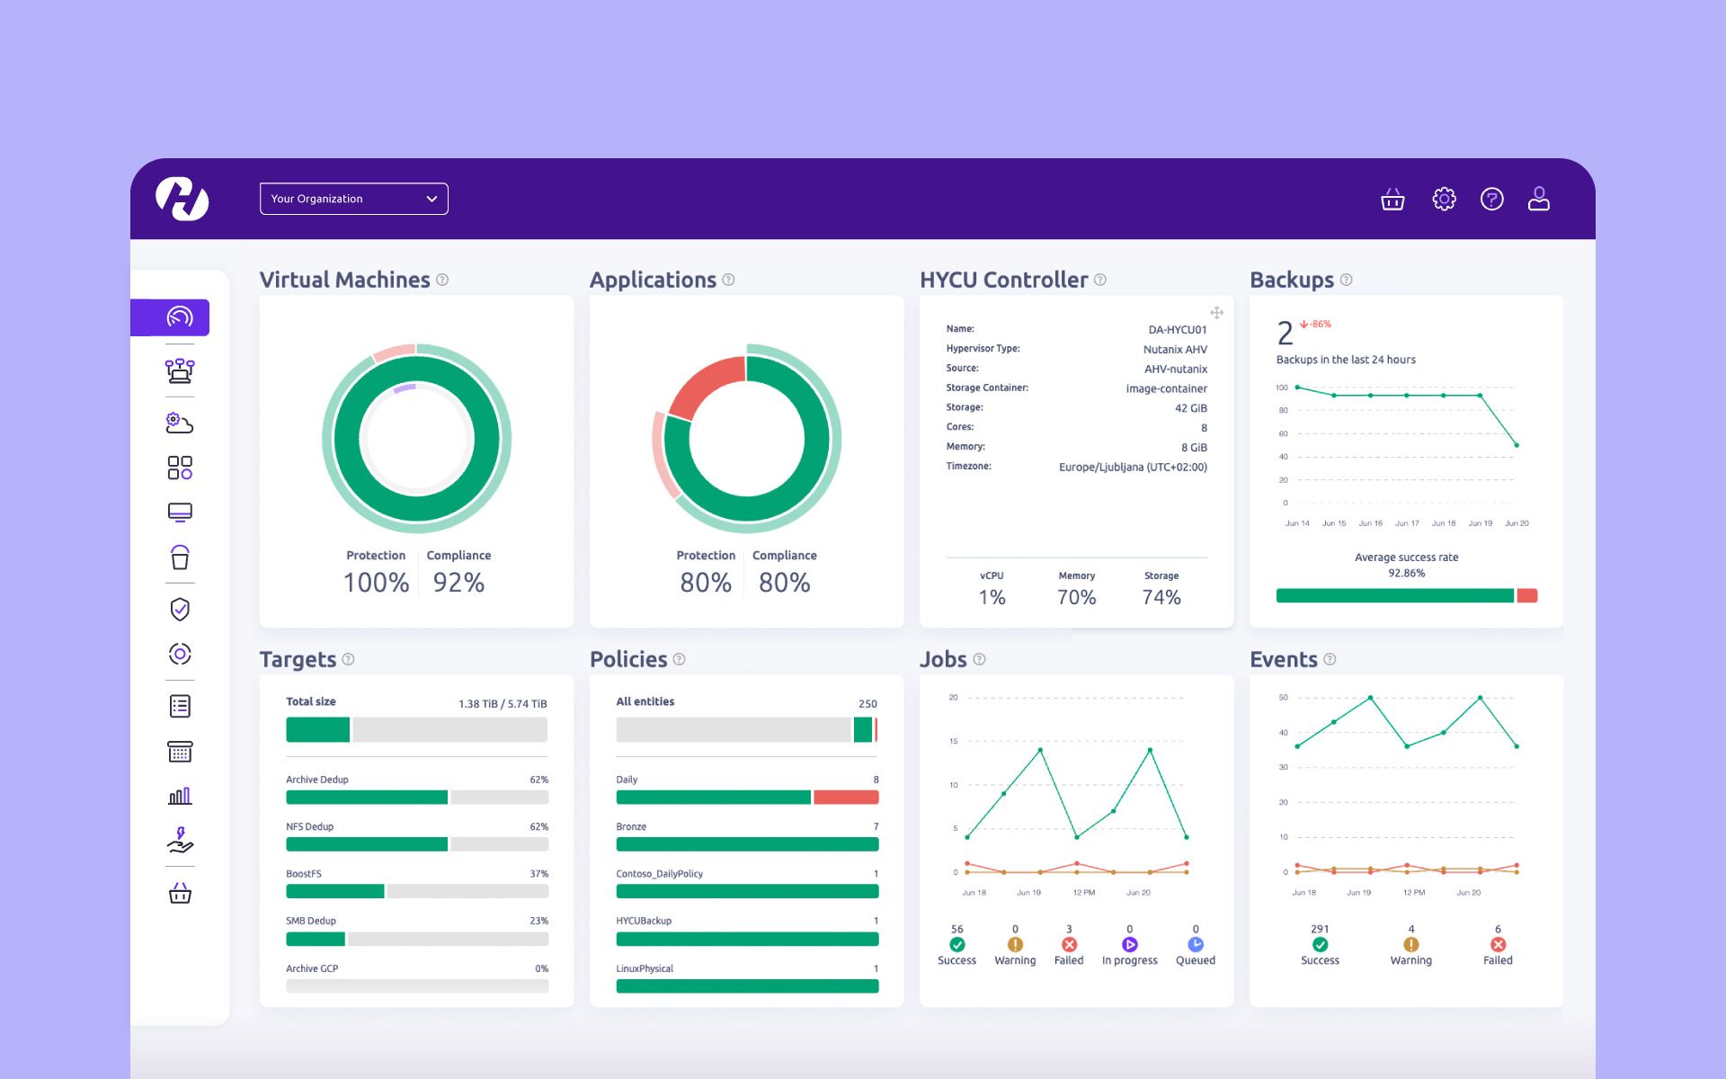Click HYCU Controller help info icon
The image size is (1726, 1079).
(1100, 280)
